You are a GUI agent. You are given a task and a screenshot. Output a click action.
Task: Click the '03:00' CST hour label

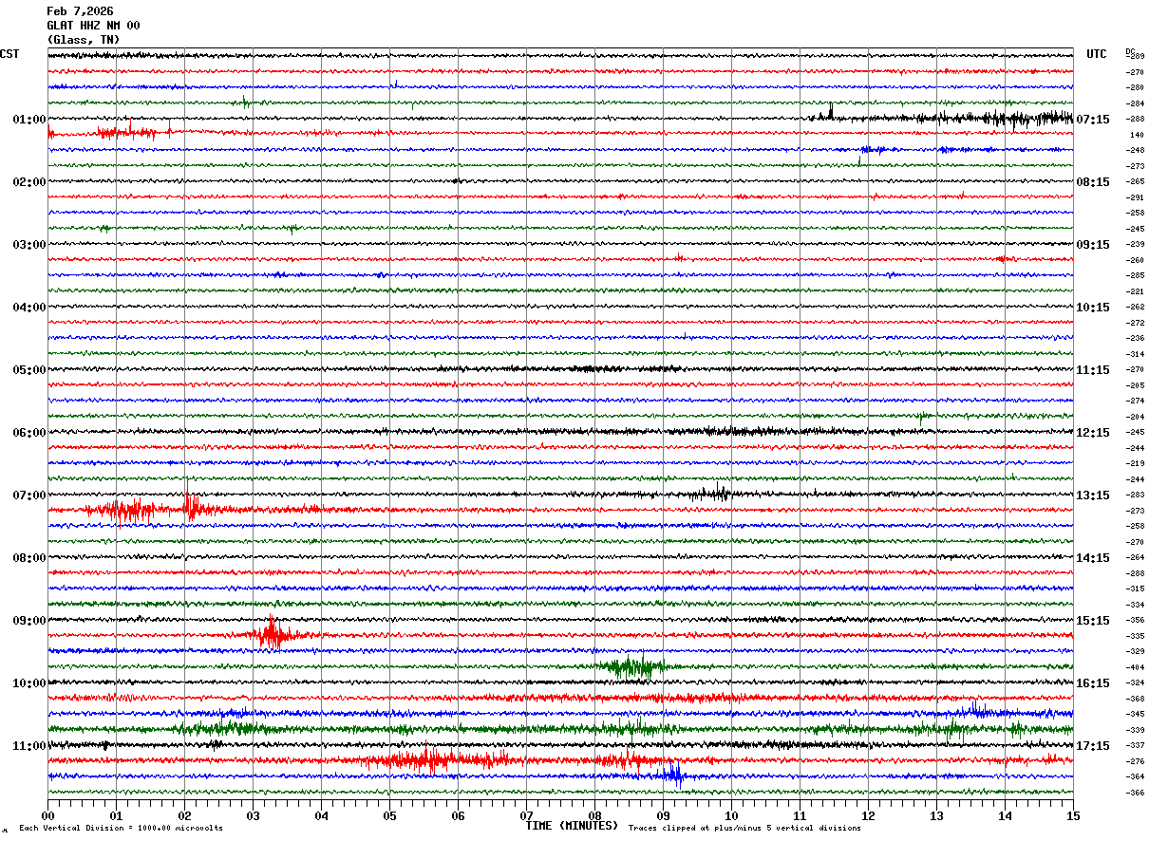tap(29, 245)
